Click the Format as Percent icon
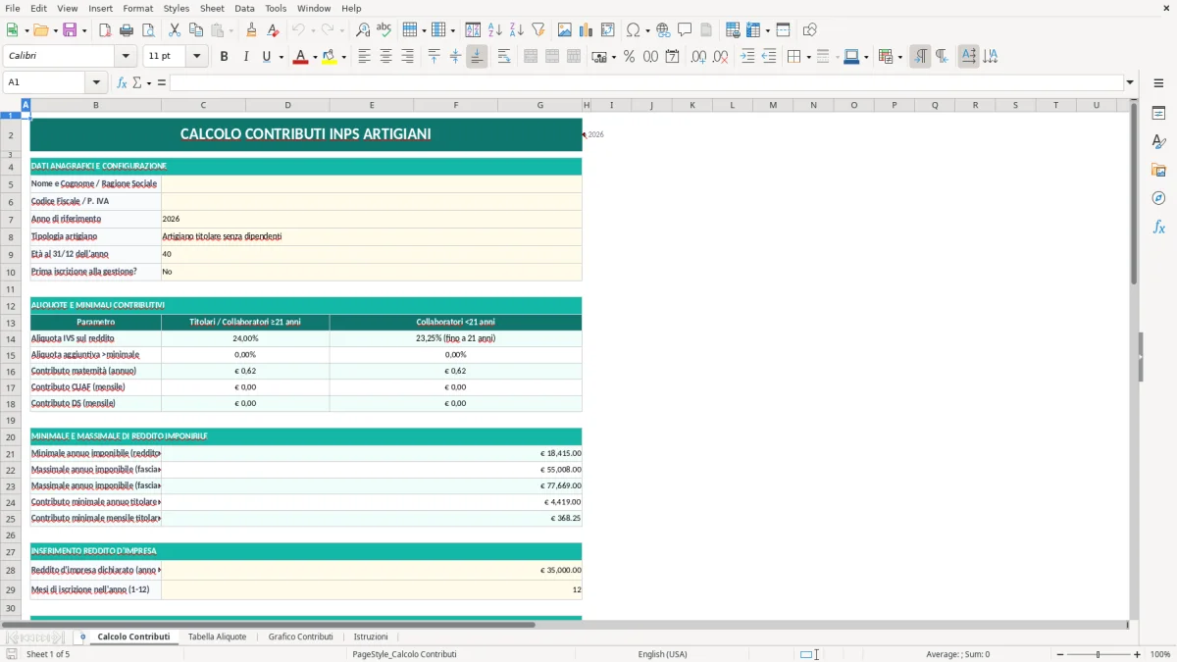 point(629,57)
